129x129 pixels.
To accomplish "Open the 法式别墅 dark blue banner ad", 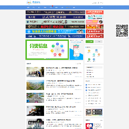I will [56, 17].
